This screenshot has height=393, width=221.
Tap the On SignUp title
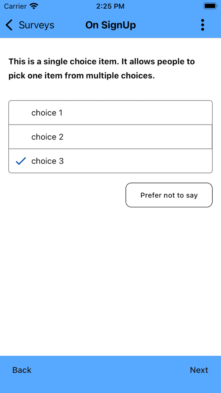coord(110,25)
